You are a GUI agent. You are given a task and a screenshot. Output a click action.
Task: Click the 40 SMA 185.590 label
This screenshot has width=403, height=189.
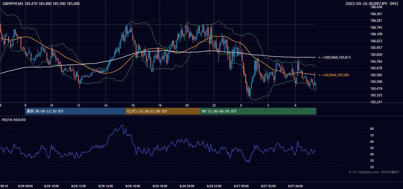click(334, 75)
